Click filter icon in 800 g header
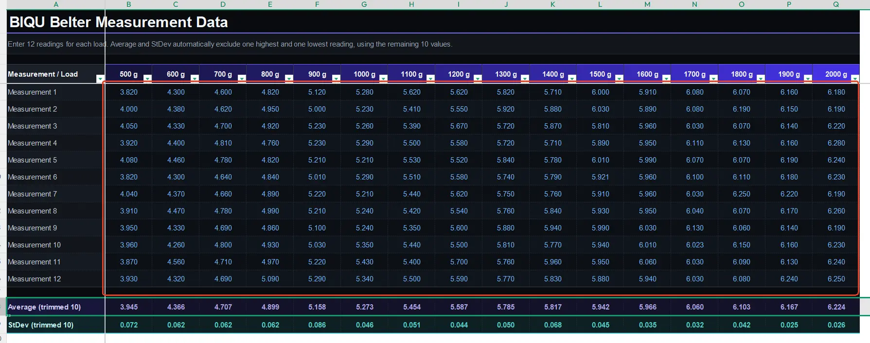Viewport: 870px width, 343px height. pyautogui.click(x=289, y=78)
